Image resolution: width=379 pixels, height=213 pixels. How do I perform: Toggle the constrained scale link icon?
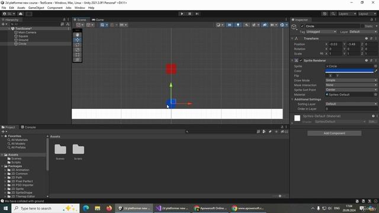[322, 54]
